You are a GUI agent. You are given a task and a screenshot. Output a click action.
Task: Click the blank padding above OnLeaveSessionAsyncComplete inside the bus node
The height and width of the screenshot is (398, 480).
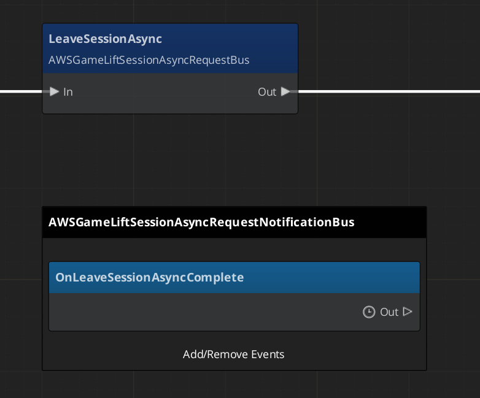233,250
